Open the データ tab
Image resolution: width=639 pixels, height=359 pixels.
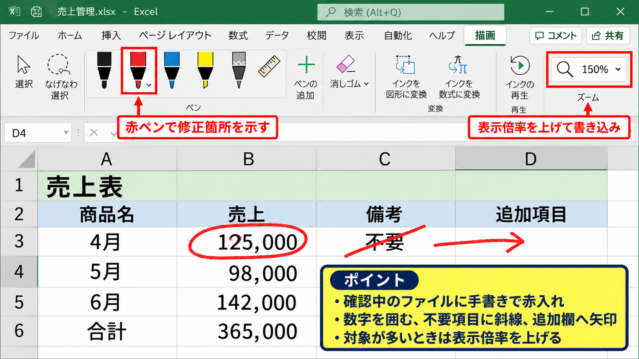click(277, 35)
